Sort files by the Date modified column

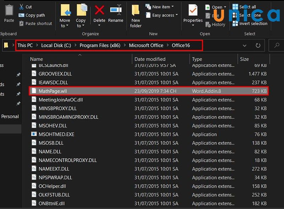150,59
